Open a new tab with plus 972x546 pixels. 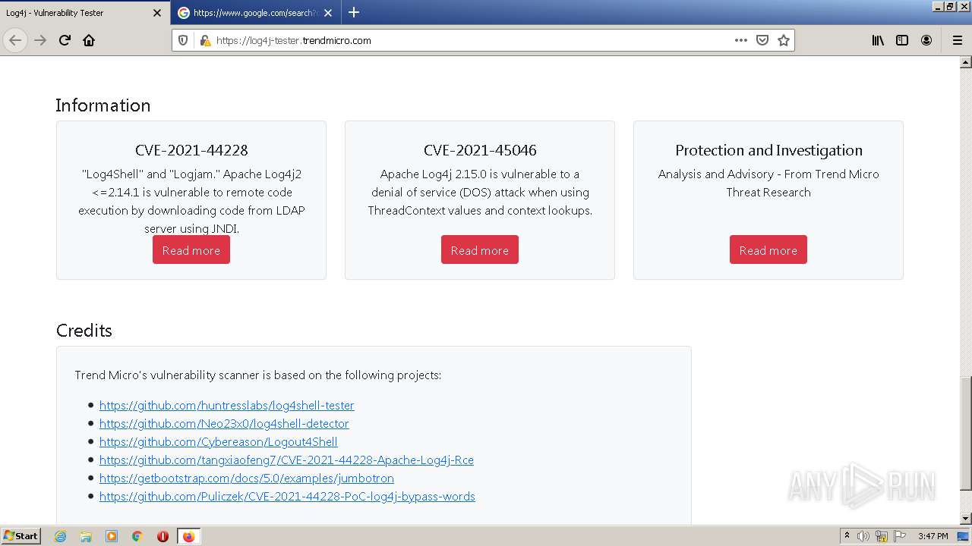coord(354,12)
